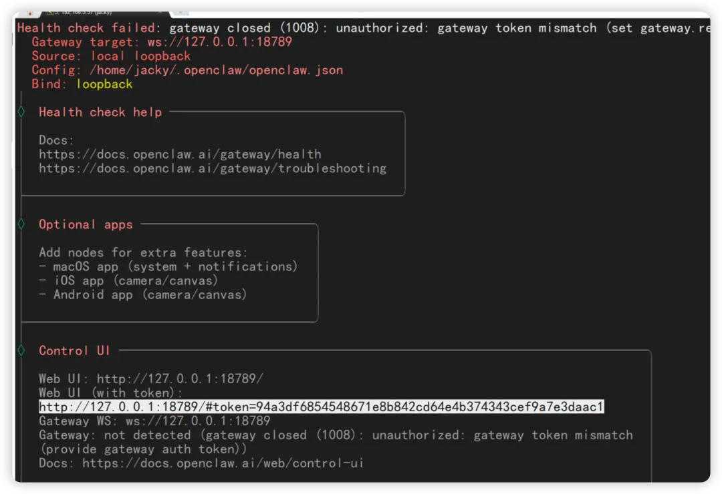Click the 'Health check failed' error text

86,28
